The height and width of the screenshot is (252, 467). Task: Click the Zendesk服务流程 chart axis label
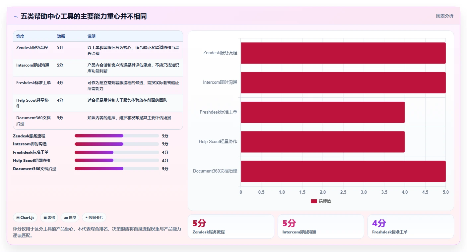click(x=220, y=53)
